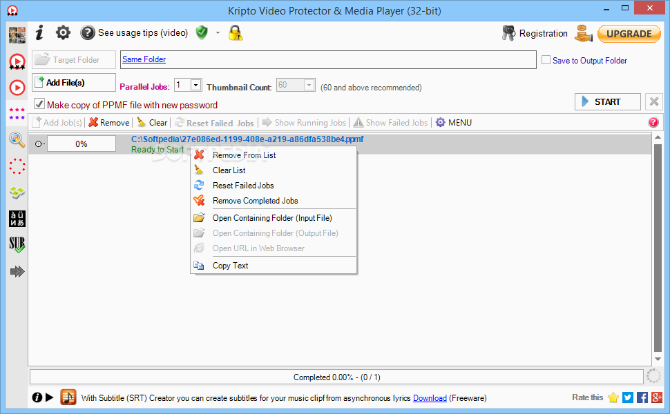Open the red play circle sidebar icon
The width and height of the screenshot is (670, 414).
click(17, 88)
